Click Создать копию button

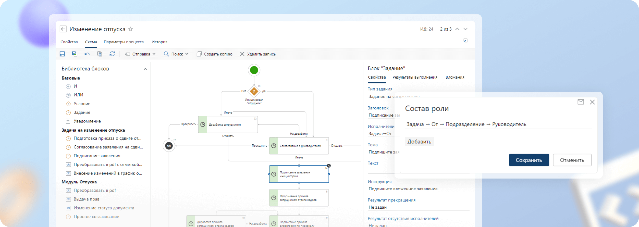[214, 54]
